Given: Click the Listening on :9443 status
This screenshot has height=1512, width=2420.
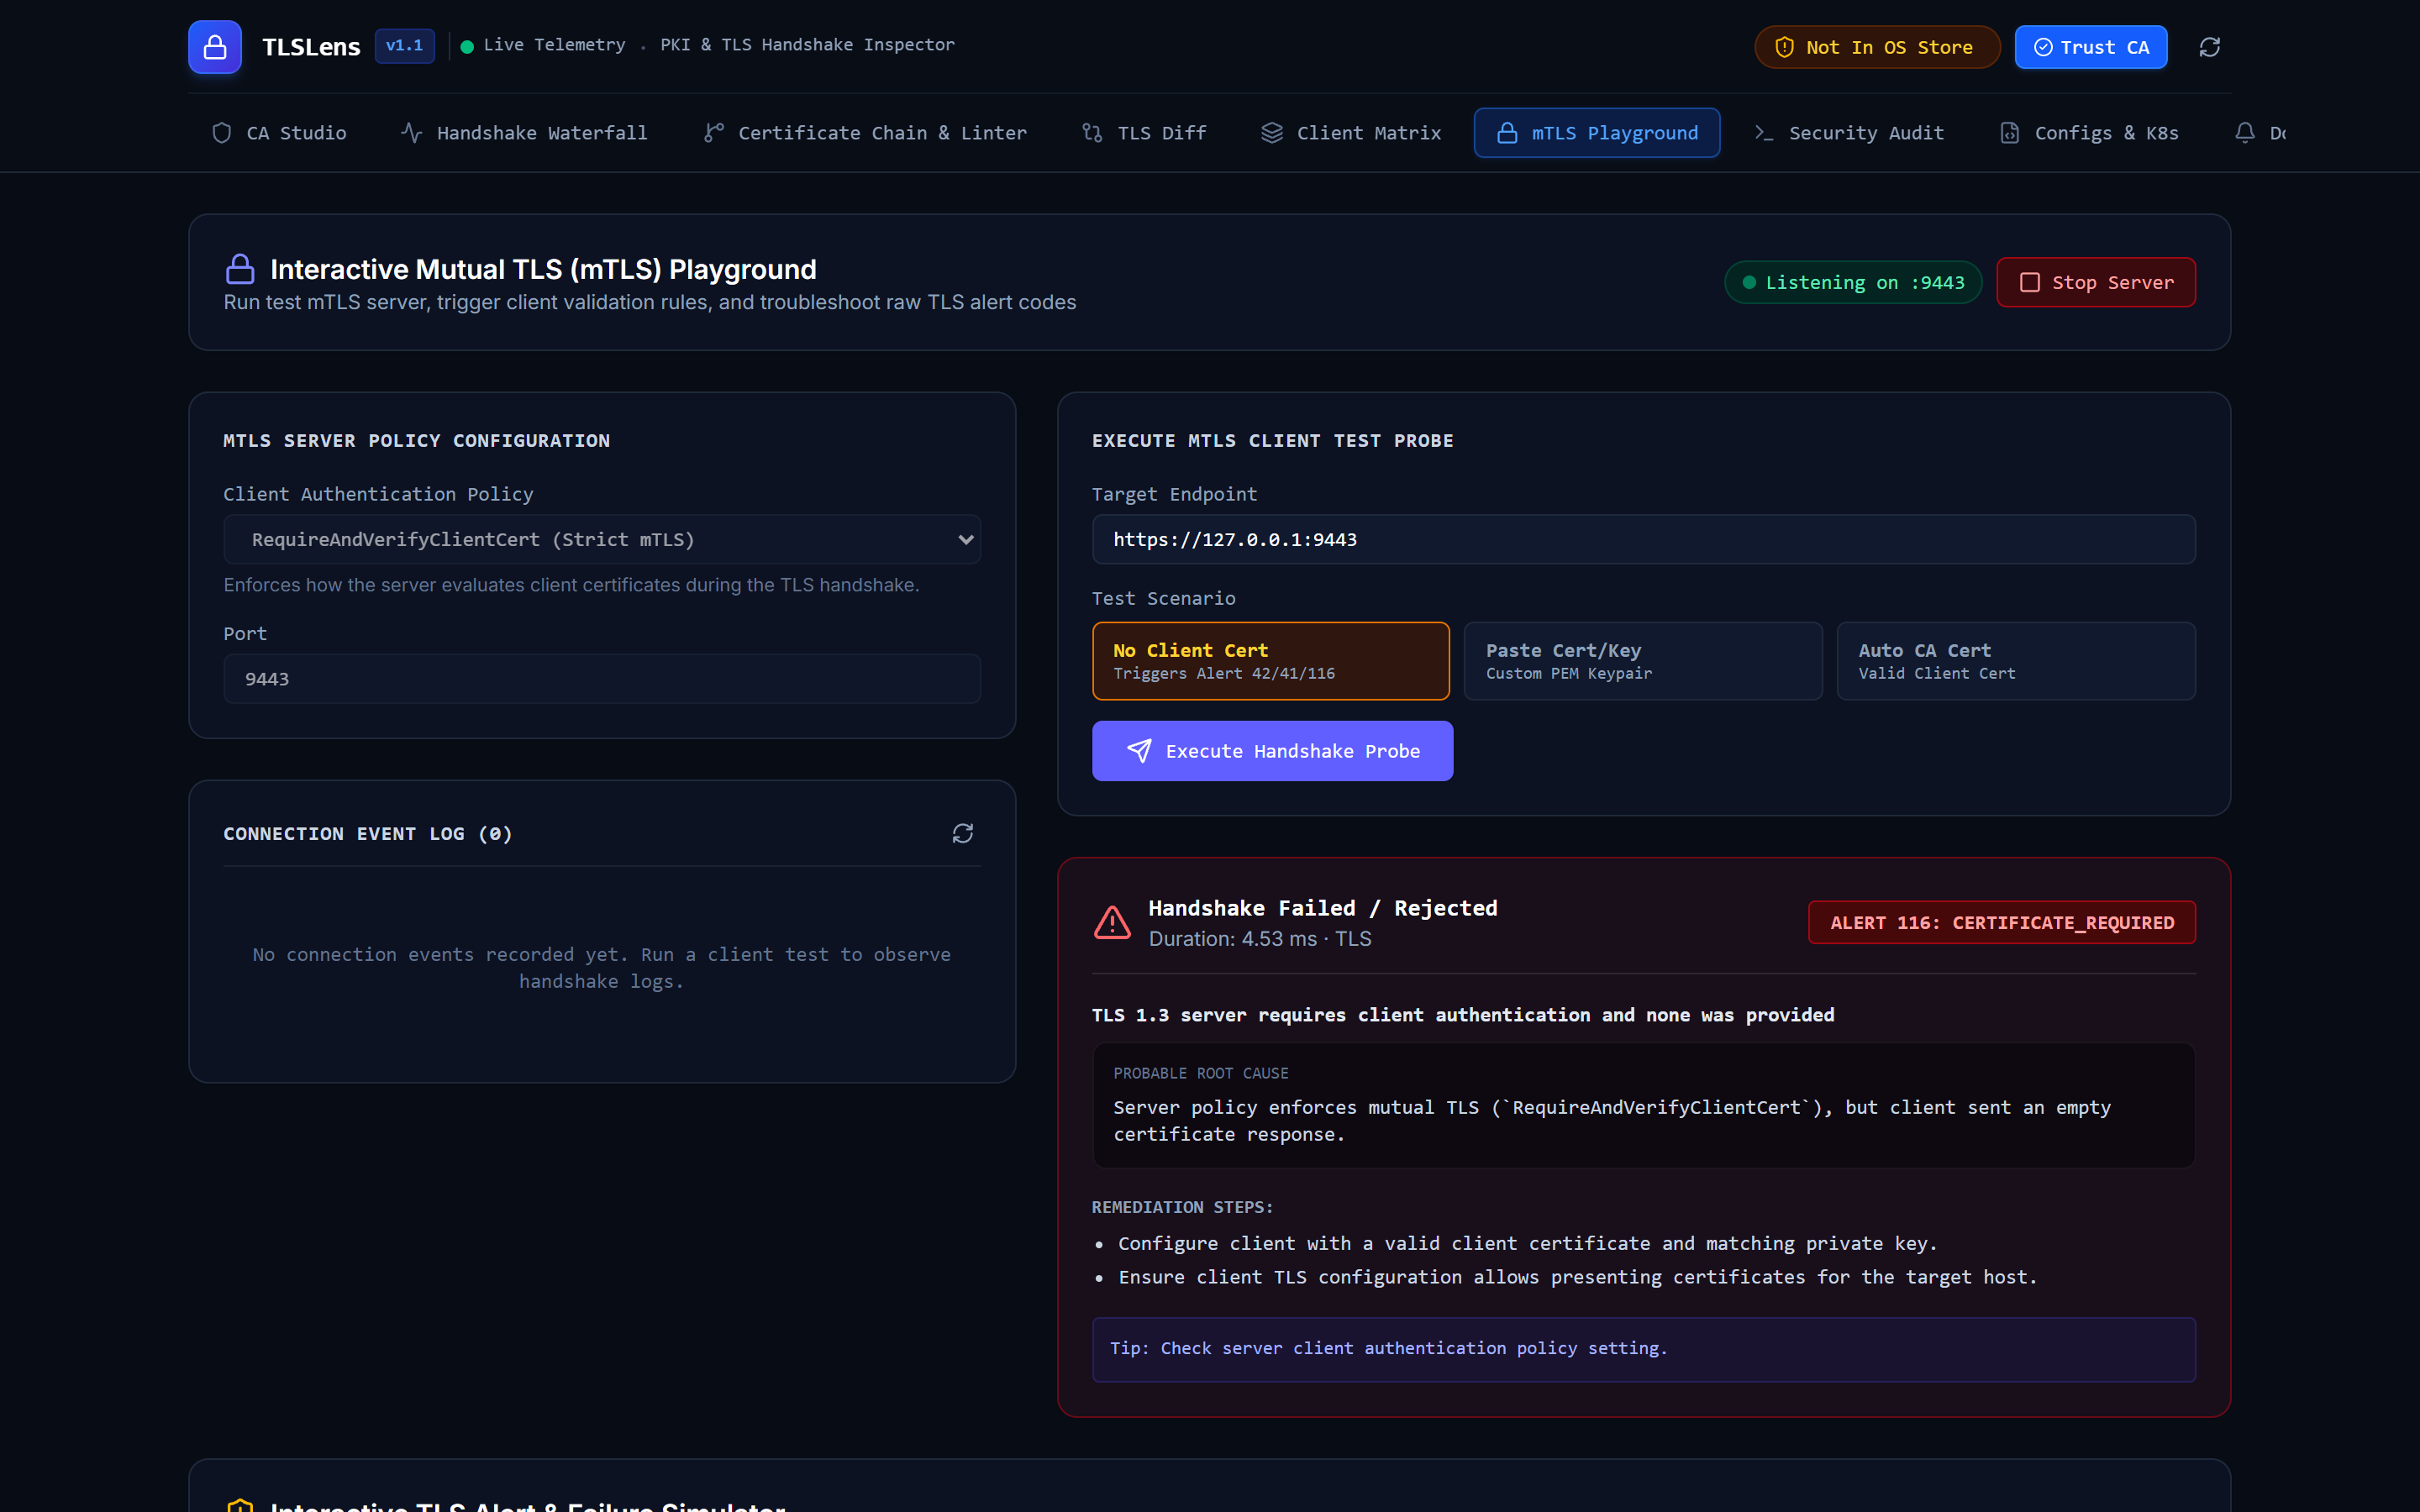Looking at the screenshot, I should [x=1853, y=282].
